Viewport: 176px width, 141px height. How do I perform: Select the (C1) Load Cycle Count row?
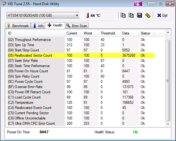click(x=81, y=97)
